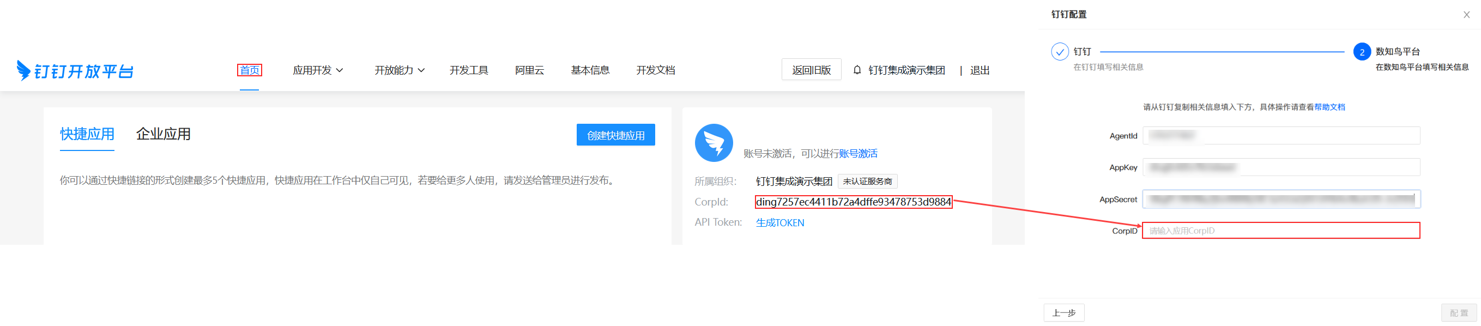Click the 钉钉 step title text

1082,51
